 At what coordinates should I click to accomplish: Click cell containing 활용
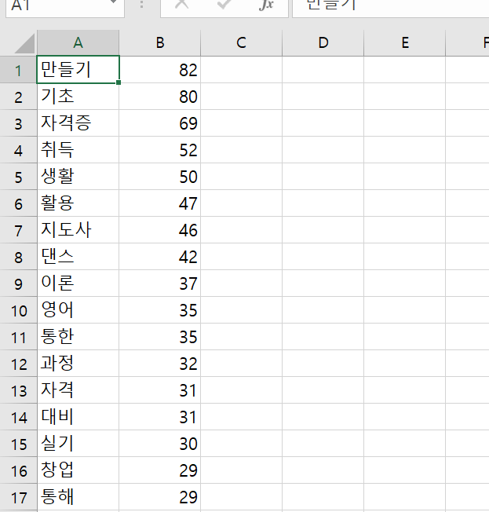78,203
